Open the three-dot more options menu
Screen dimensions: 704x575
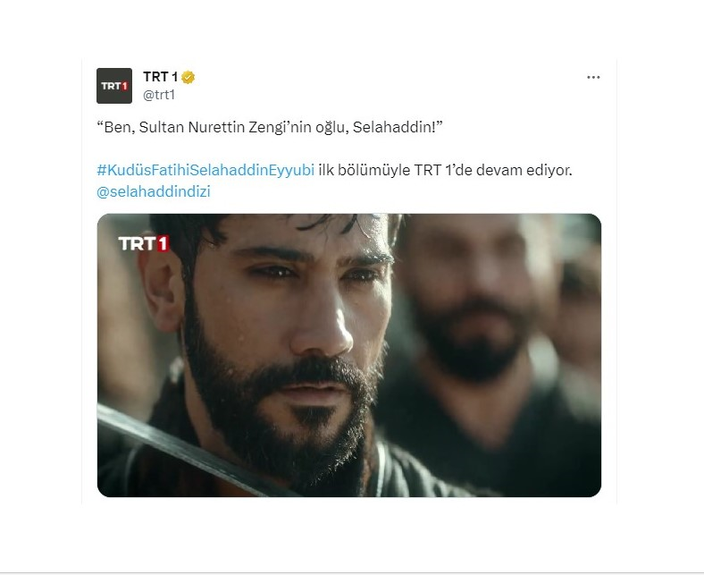(593, 77)
